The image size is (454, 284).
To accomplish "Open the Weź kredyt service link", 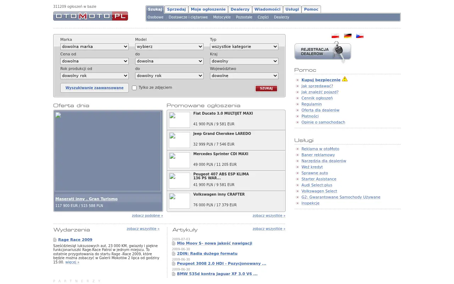I will [312, 167].
